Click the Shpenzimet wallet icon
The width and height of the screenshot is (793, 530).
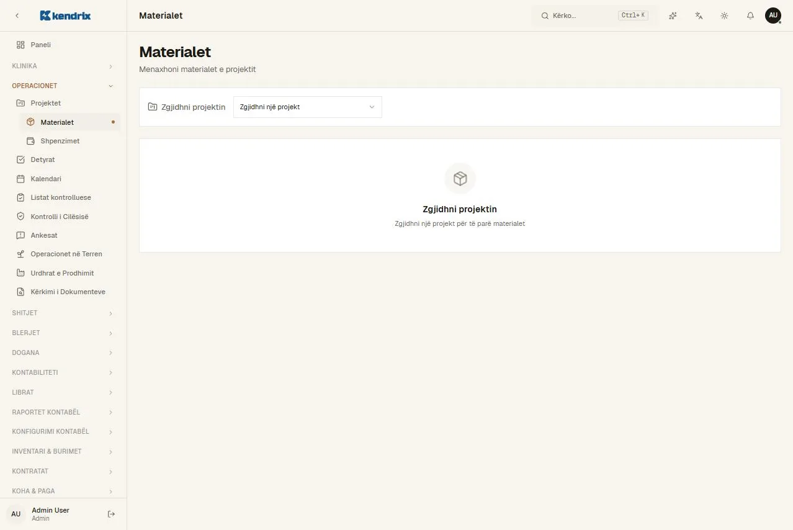point(30,141)
